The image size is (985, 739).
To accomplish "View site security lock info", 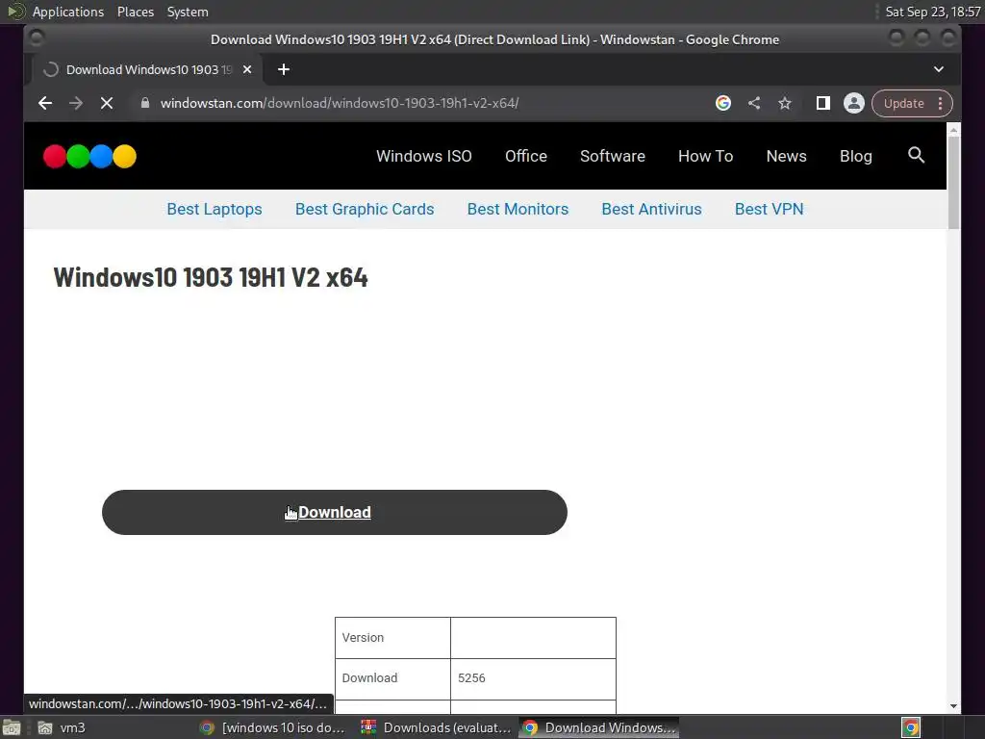I will [145, 103].
